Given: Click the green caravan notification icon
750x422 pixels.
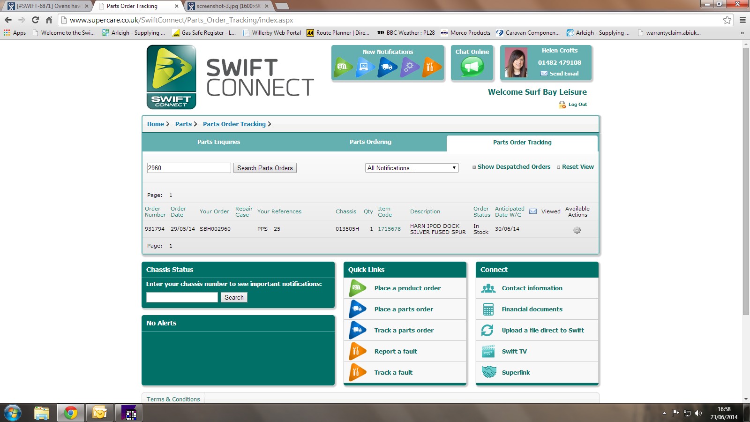Looking at the screenshot, I should [x=343, y=67].
